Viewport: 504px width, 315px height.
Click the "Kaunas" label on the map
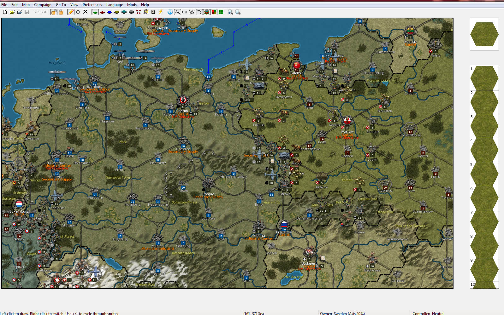410,42
